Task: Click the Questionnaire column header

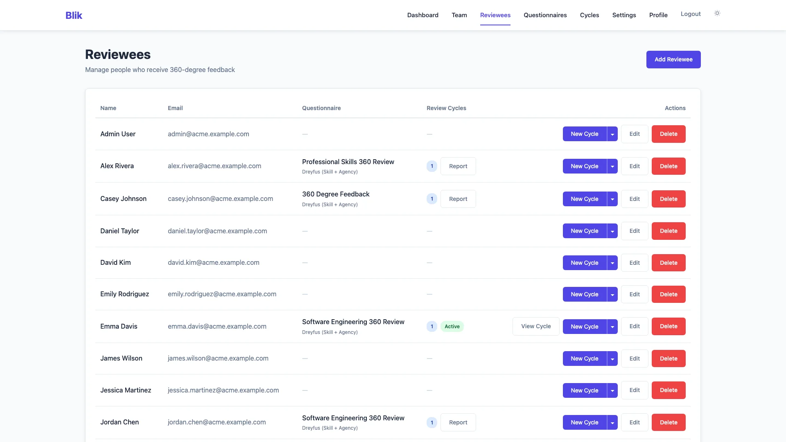Action: pyautogui.click(x=321, y=108)
